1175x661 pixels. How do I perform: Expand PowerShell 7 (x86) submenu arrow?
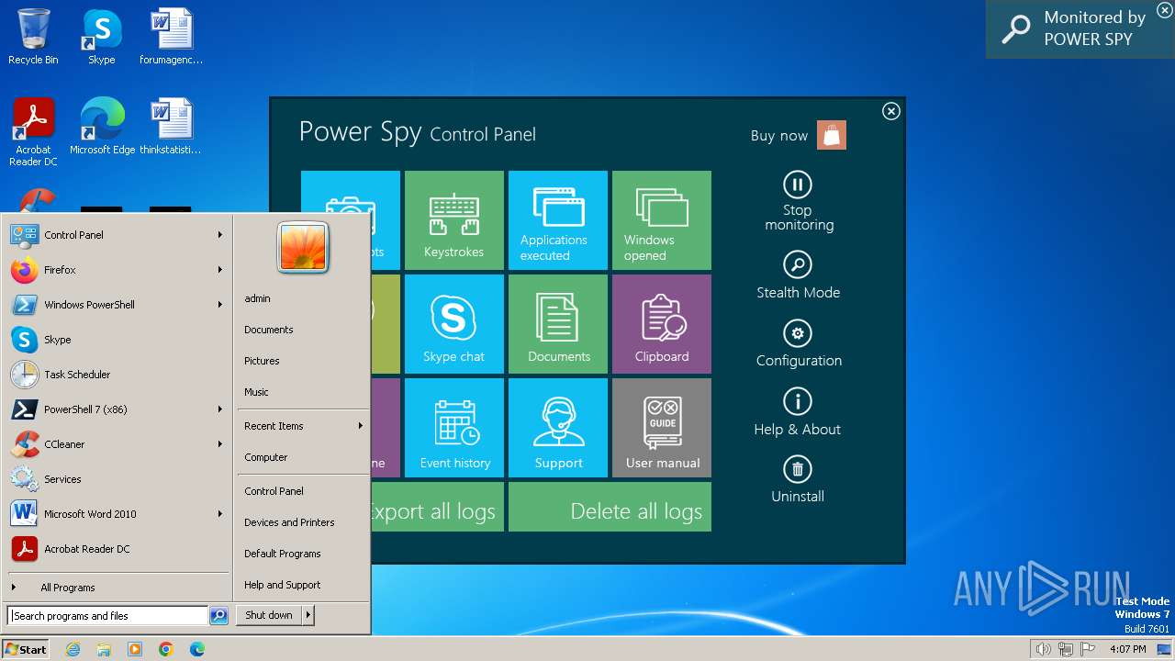220,409
